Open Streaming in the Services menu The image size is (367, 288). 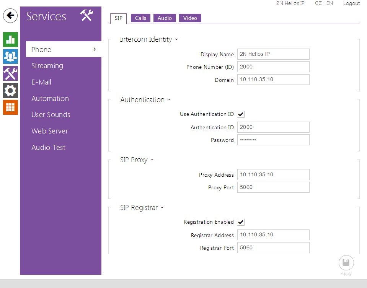pyautogui.click(x=47, y=66)
